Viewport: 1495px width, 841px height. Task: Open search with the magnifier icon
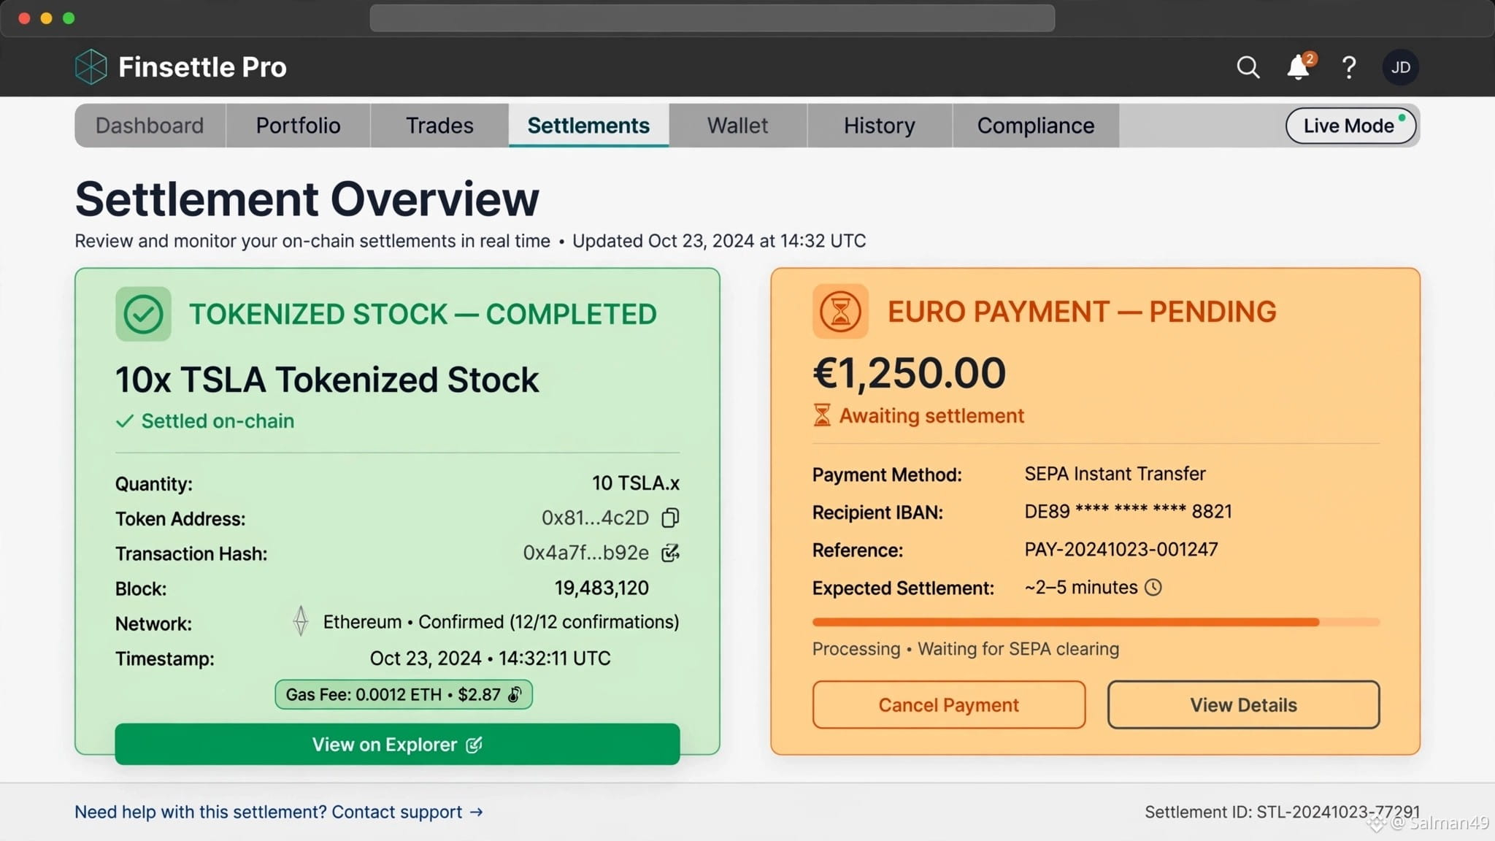point(1248,67)
